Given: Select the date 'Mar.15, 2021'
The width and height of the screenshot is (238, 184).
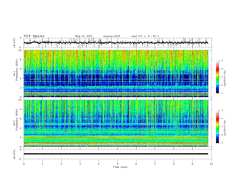Looking at the screenshot, I should pos(84,36).
